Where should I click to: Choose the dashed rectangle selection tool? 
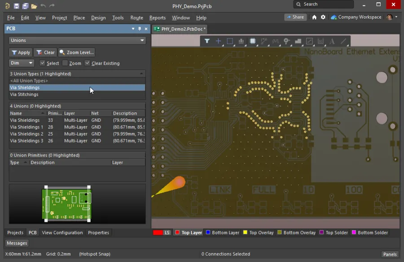click(x=230, y=41)
